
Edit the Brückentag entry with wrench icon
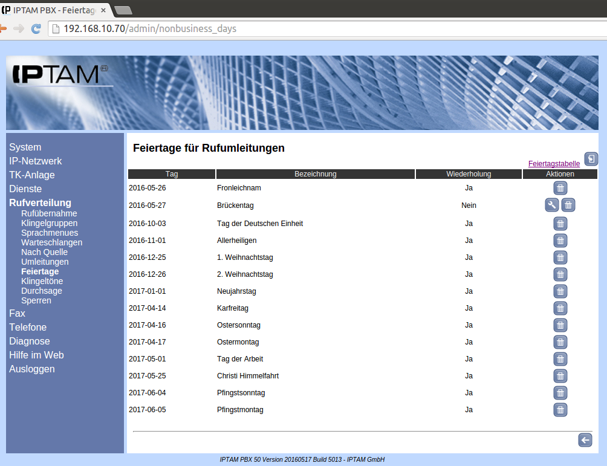coord(551,205)
